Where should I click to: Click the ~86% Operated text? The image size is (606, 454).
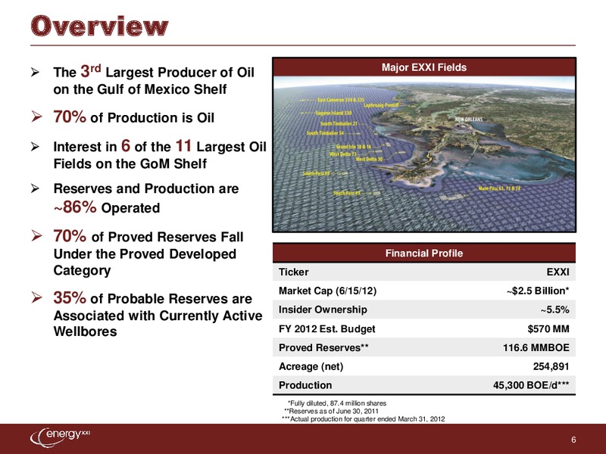[x=107, y=207]
